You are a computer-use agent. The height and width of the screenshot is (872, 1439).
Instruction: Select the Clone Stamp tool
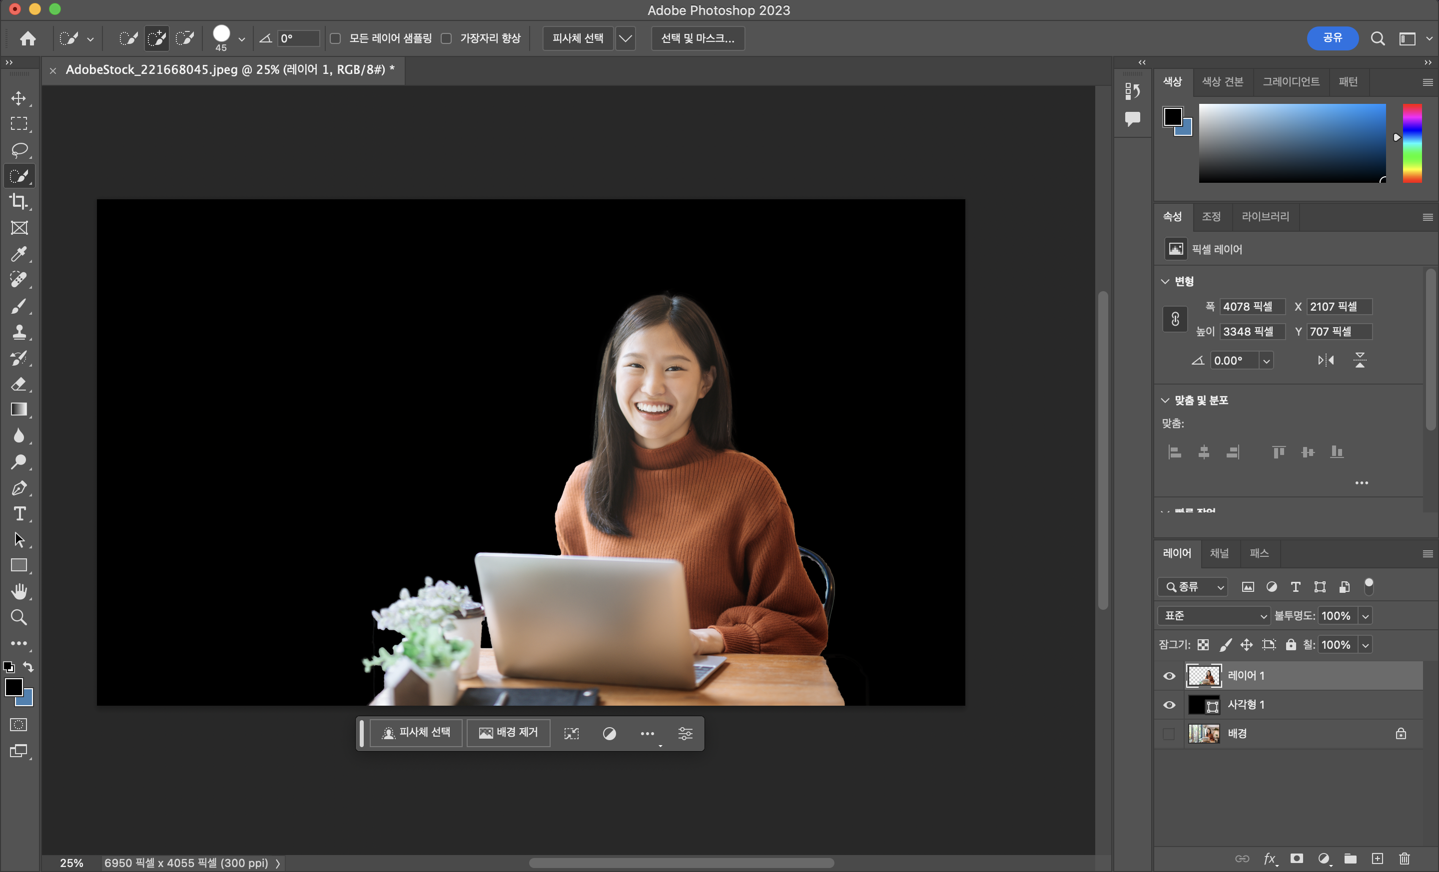pyautogui.click(x=18, y=332)
